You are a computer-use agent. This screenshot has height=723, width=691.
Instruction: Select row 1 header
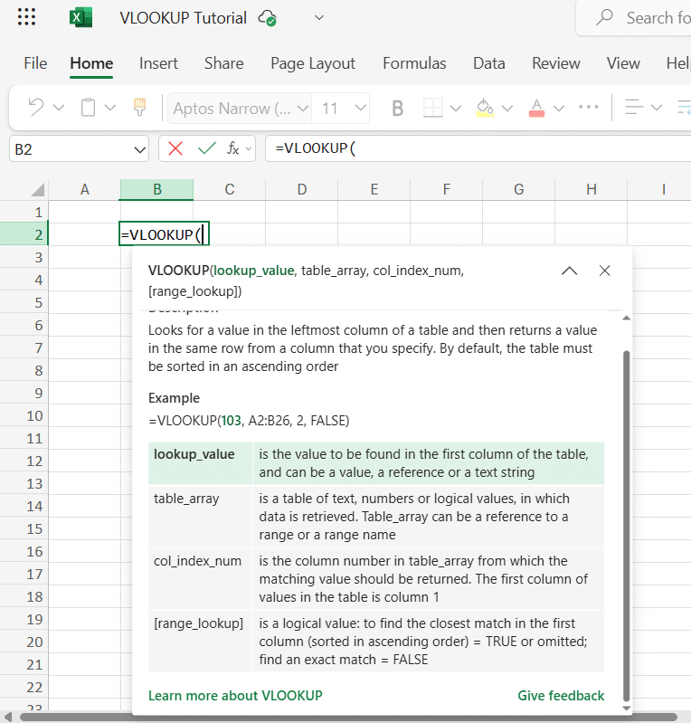[24, 212]
